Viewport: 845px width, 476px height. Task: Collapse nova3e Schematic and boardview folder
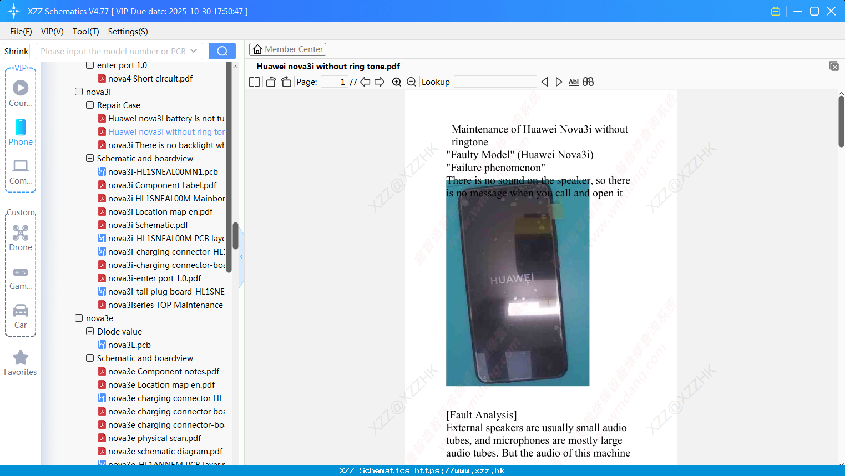90,358
